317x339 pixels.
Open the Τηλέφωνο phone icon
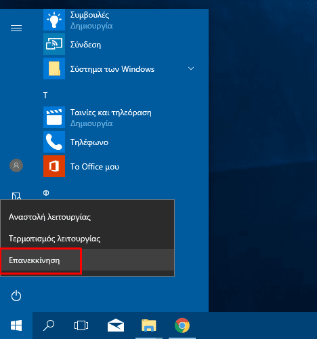tap(54, 142)
